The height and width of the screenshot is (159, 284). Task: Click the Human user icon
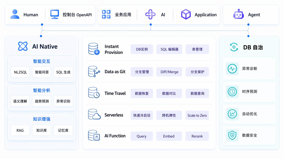(x=15, y=14)
